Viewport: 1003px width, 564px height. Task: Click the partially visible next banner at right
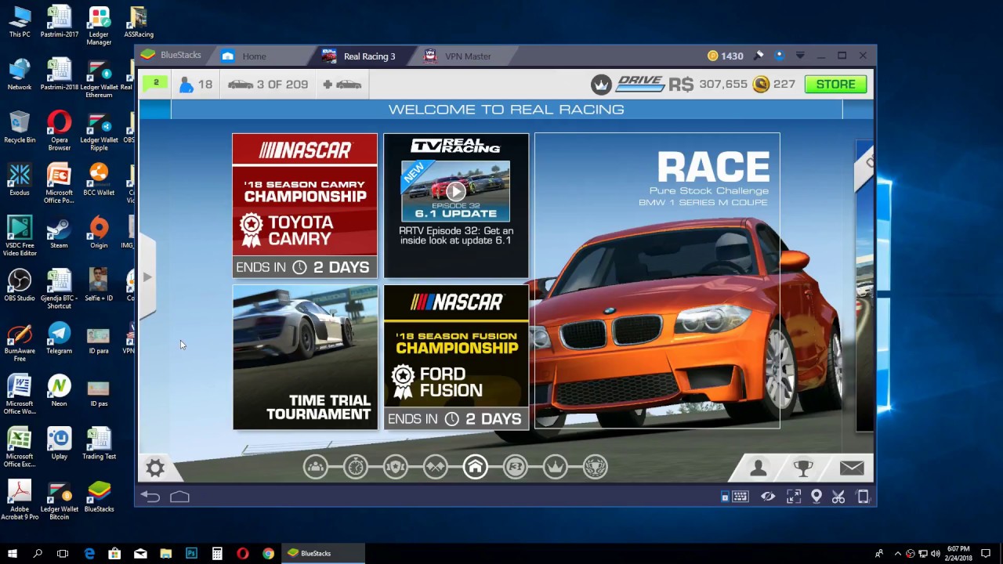(x=864, y=286)
